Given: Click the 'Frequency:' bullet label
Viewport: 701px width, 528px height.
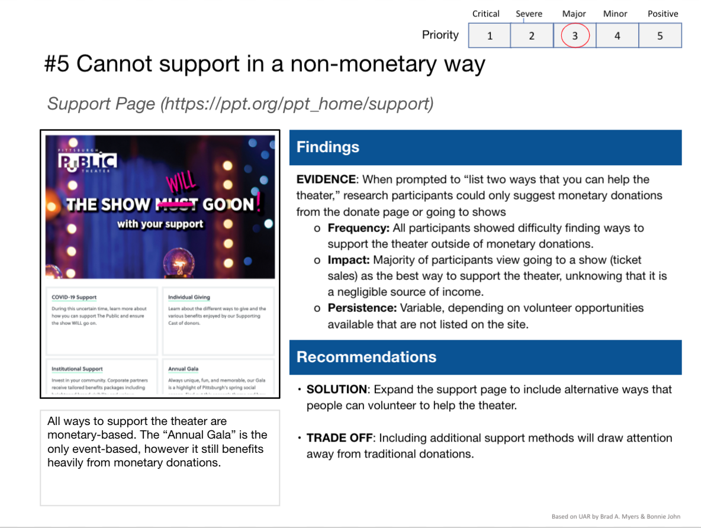Looking at the screenshot, I should (359, 228).
